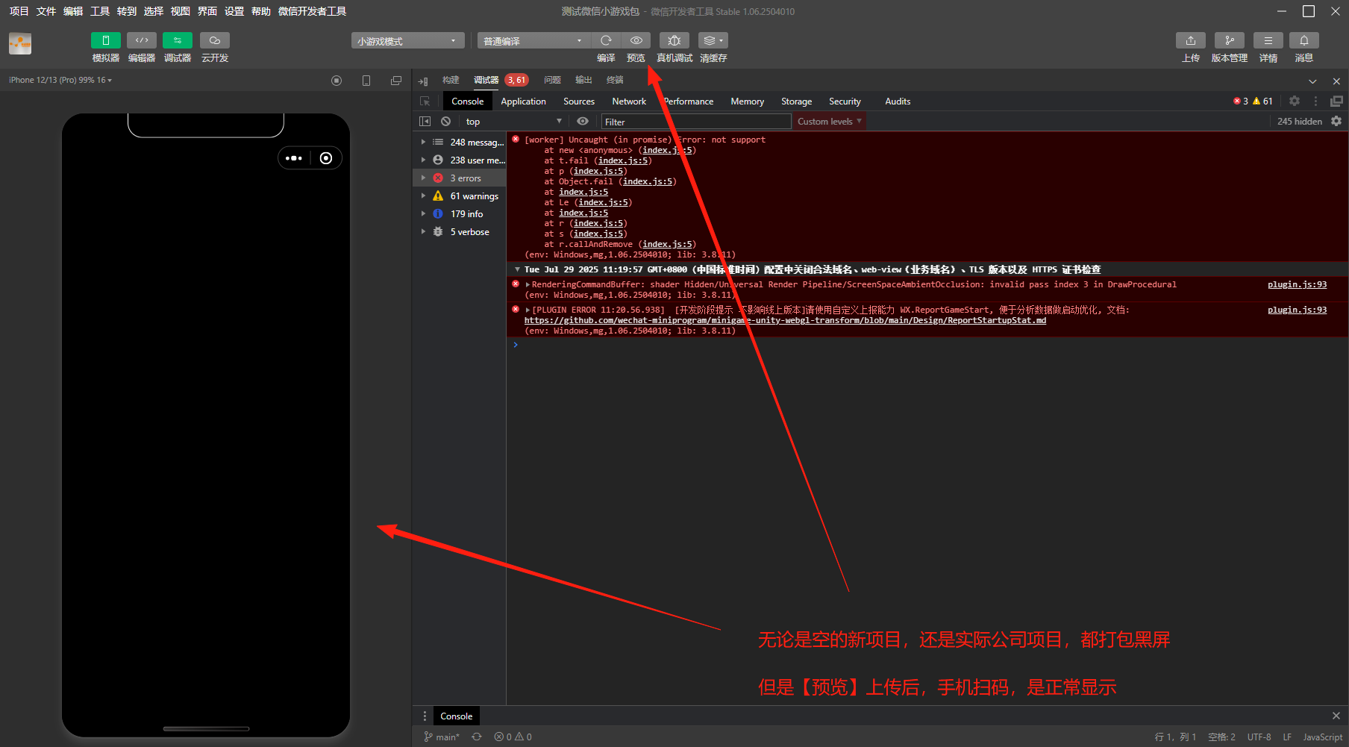Click the clear console icon

(x=445, y=122)
